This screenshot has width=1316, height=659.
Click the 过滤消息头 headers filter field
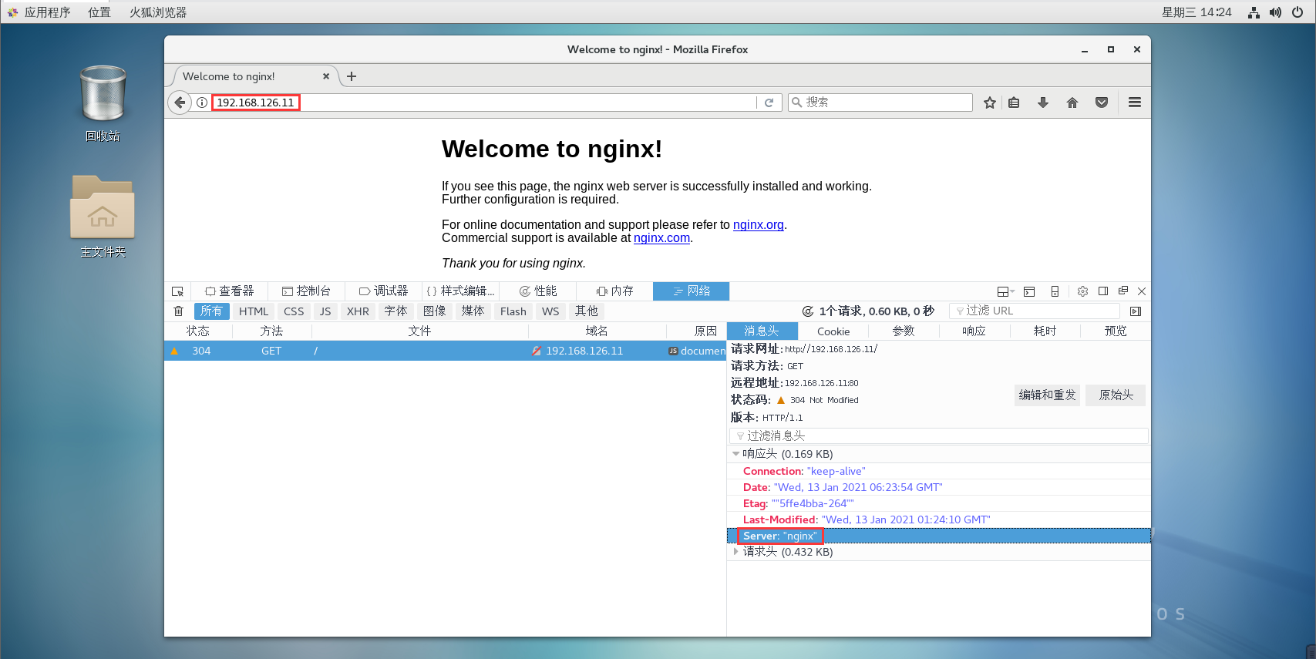point(939,436)
